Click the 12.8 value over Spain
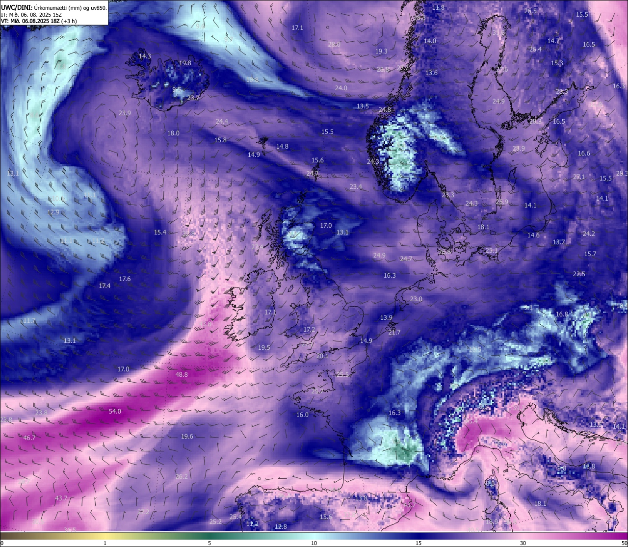This screenshot has height=547, width=628. pyautogui.click(x=281, y=527)
